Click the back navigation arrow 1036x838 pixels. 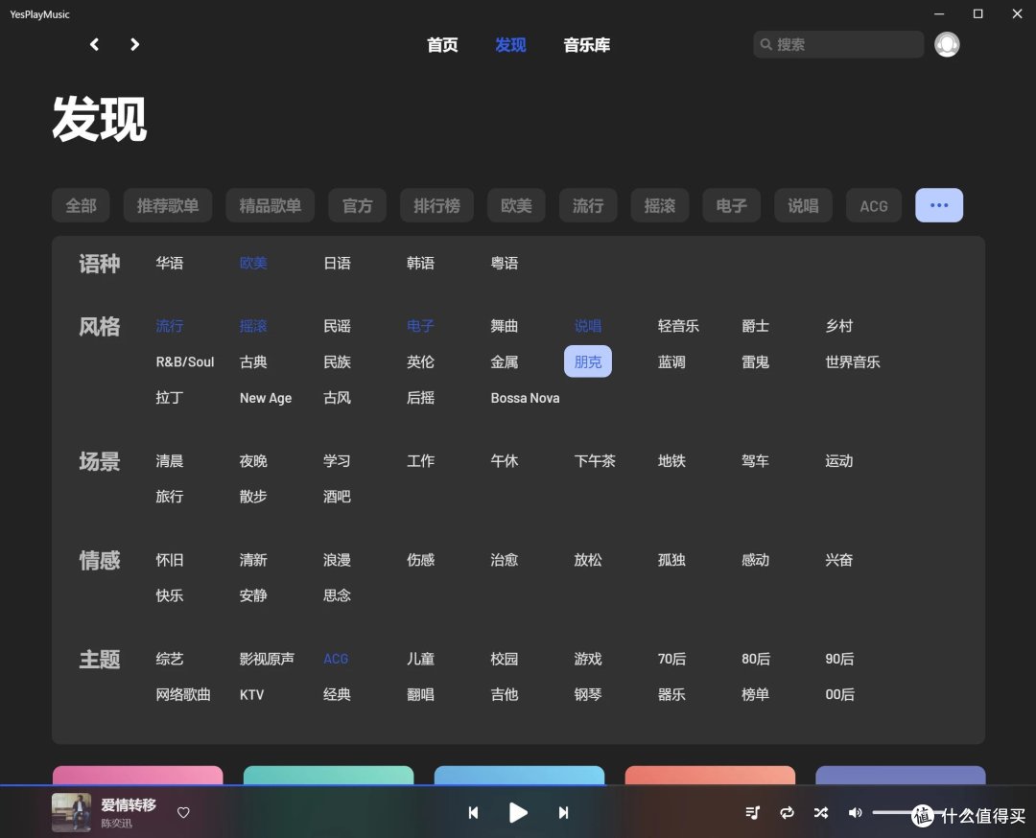93,44
